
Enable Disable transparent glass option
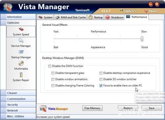[x=53, y=73]
